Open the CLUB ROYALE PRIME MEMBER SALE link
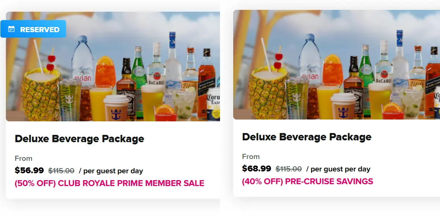The height and width of the screenshot is (216, 440). [109, 183]
